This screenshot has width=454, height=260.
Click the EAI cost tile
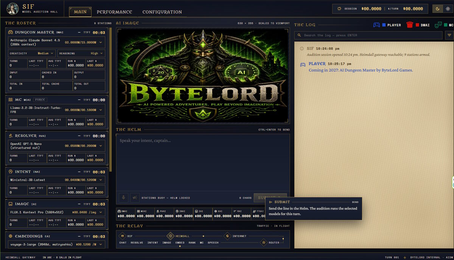(222, 214)
